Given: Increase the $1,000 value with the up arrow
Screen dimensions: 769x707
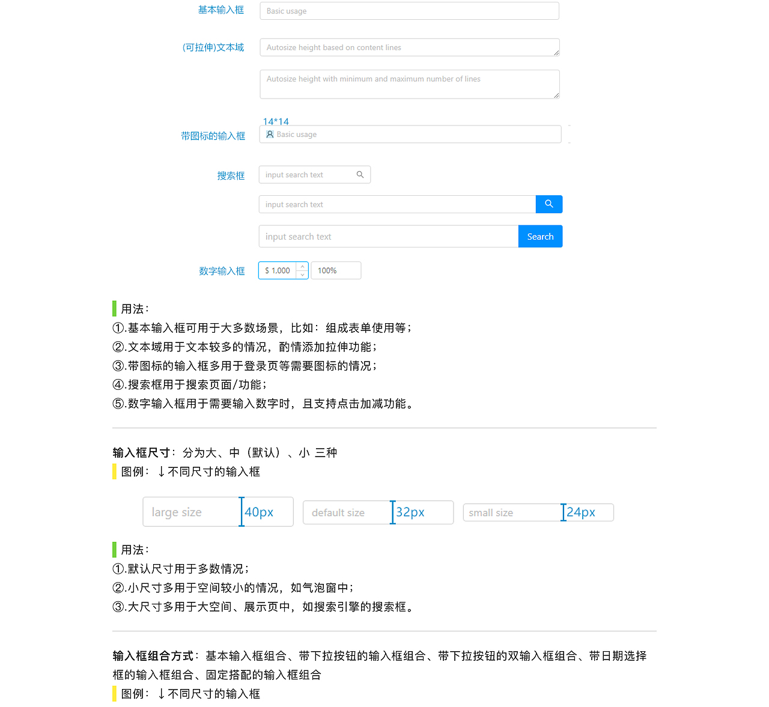Looking at the screenshot, I should 302,267.
